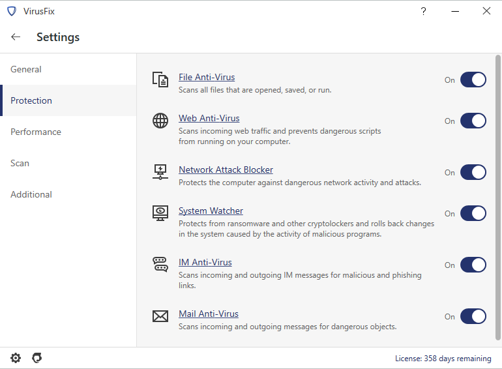Click the Network Attack Blocker monitor icon

[x=160, y=172]
